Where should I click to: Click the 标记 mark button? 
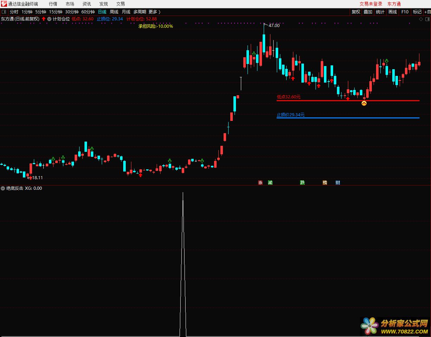[417, 12]
